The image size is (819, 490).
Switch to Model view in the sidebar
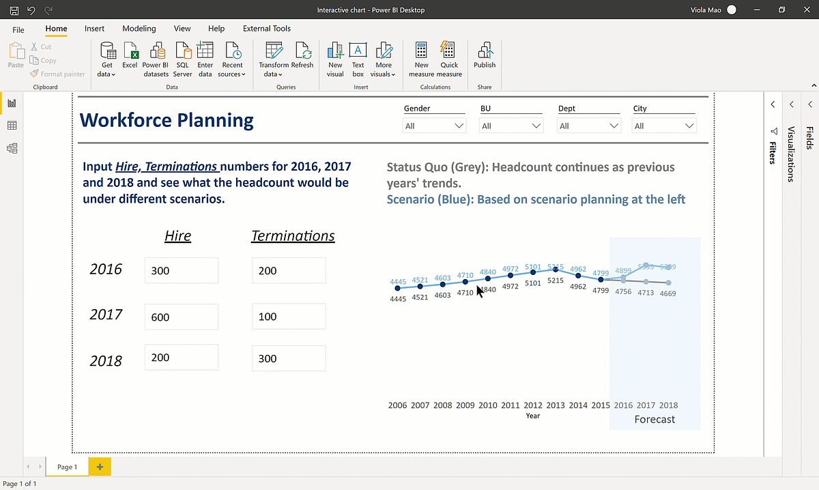[x=11, y=148]
